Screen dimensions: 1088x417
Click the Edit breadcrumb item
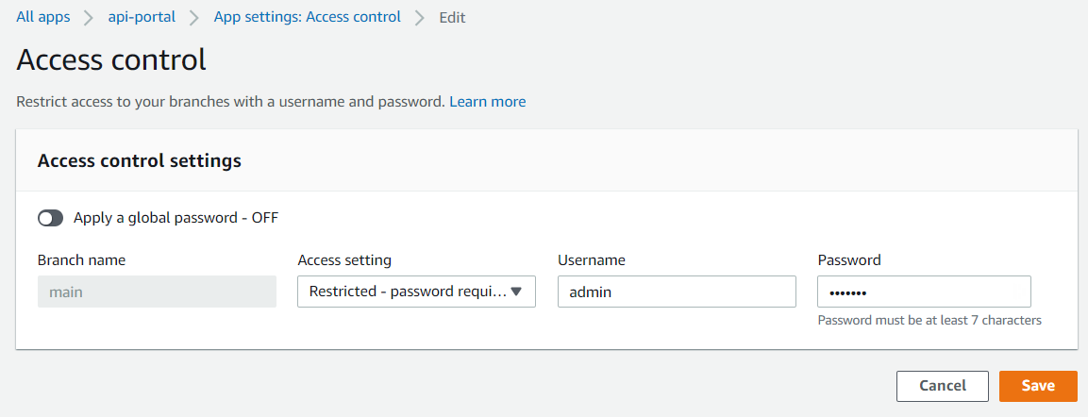[x=452, y=17]
